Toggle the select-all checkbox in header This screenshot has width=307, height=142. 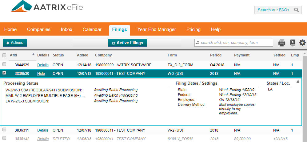(x=4, y=56)
